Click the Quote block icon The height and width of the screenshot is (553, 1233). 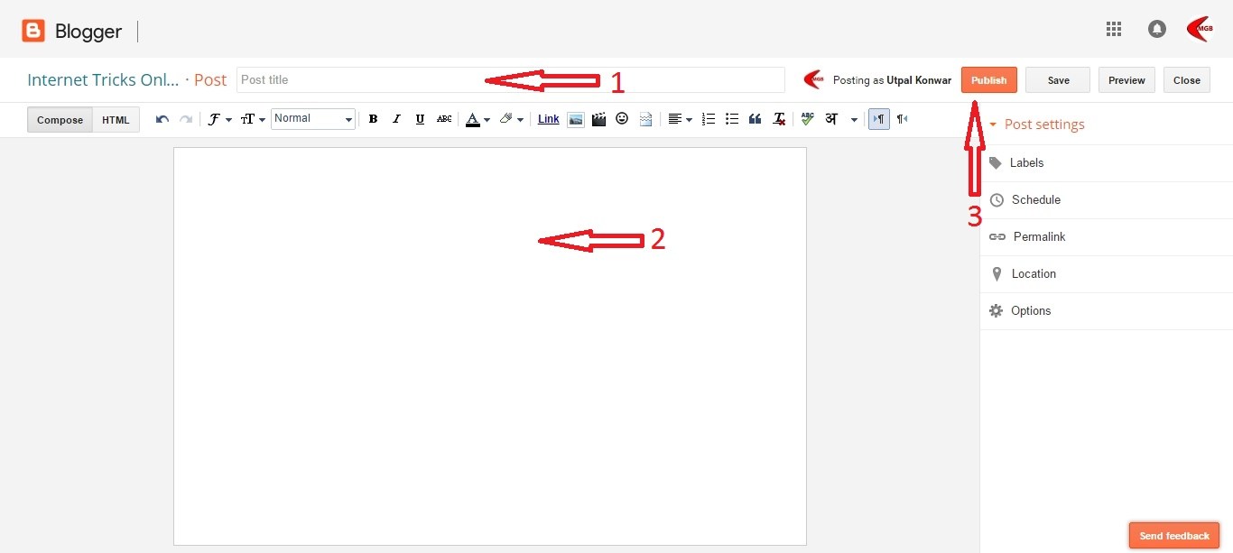[x=756, y=119]
